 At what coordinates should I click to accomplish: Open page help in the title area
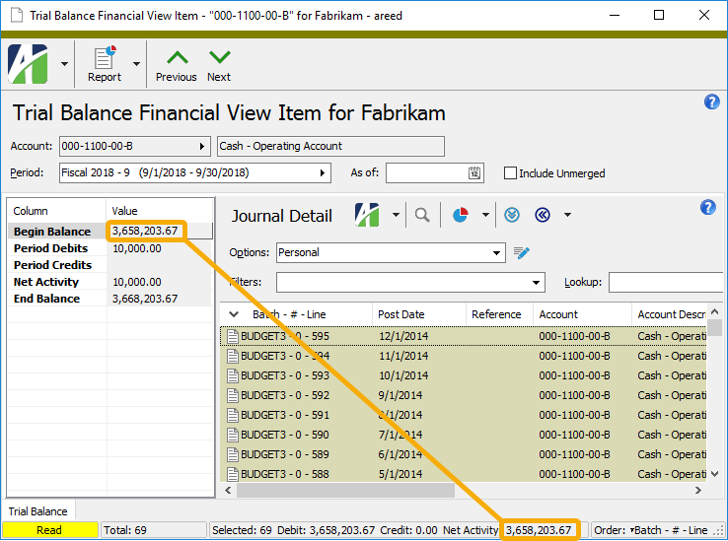712,101
